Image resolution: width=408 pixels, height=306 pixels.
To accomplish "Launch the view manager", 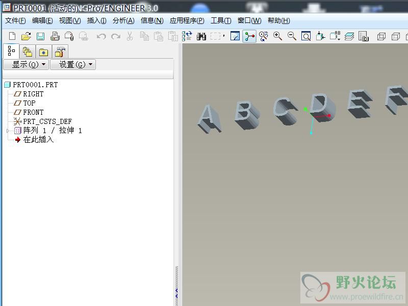I will (x=364, y=36).
